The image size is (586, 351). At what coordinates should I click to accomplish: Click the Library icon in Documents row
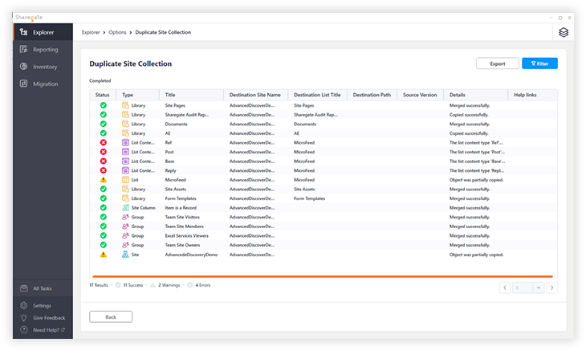click(x=125, y=124)
